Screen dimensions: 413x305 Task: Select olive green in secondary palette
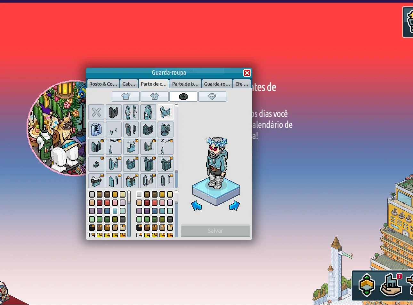(x=162, y=219)
